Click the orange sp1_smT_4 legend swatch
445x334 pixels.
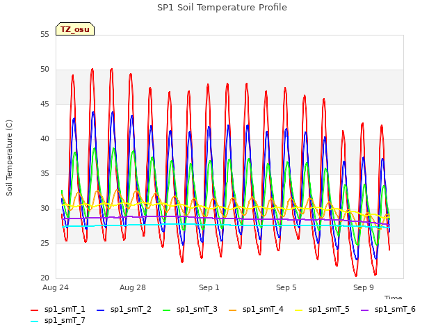[233, 310]
